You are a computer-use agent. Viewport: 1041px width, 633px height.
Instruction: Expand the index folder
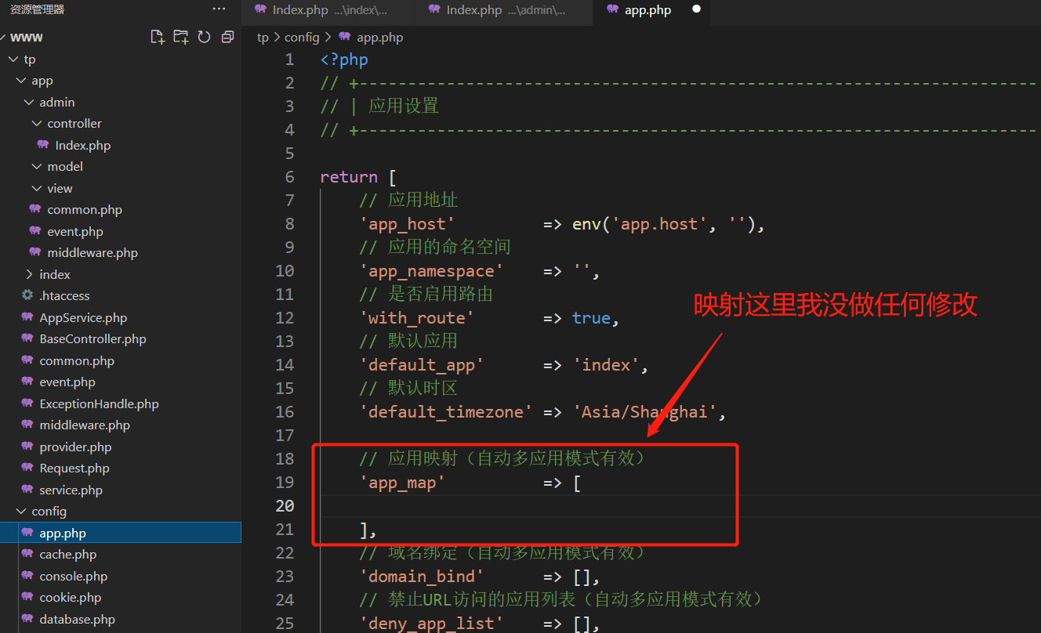pyautogui.click(x=28, y=274)
